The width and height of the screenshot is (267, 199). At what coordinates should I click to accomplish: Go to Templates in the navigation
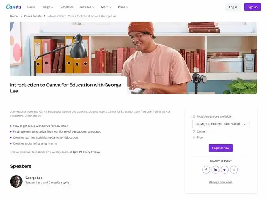click(x=66, y=7)
